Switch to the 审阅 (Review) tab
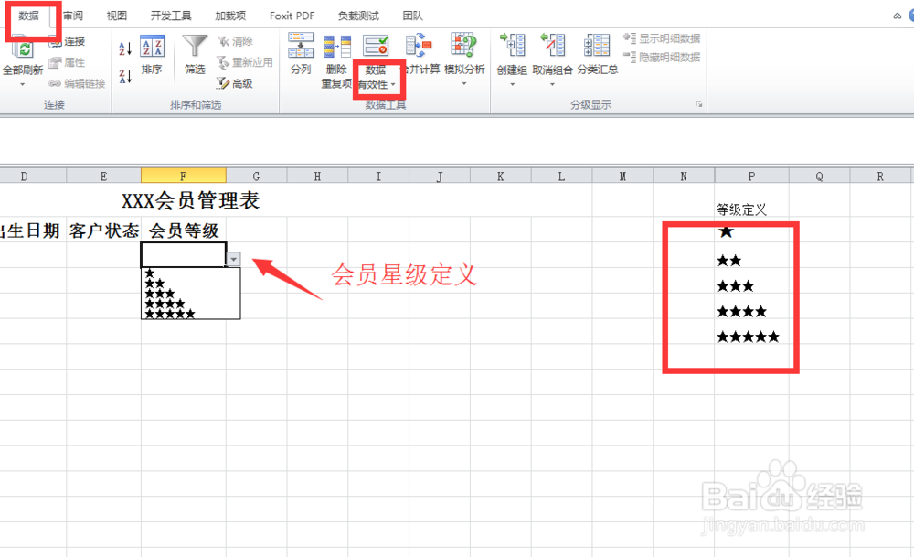914x557 pixels. tap(72, 15)
